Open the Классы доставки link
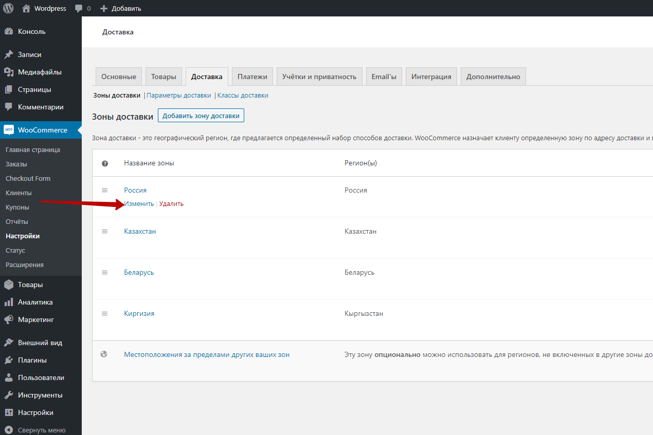Screen dimensions: 653x435 click(x=243, y=95)
